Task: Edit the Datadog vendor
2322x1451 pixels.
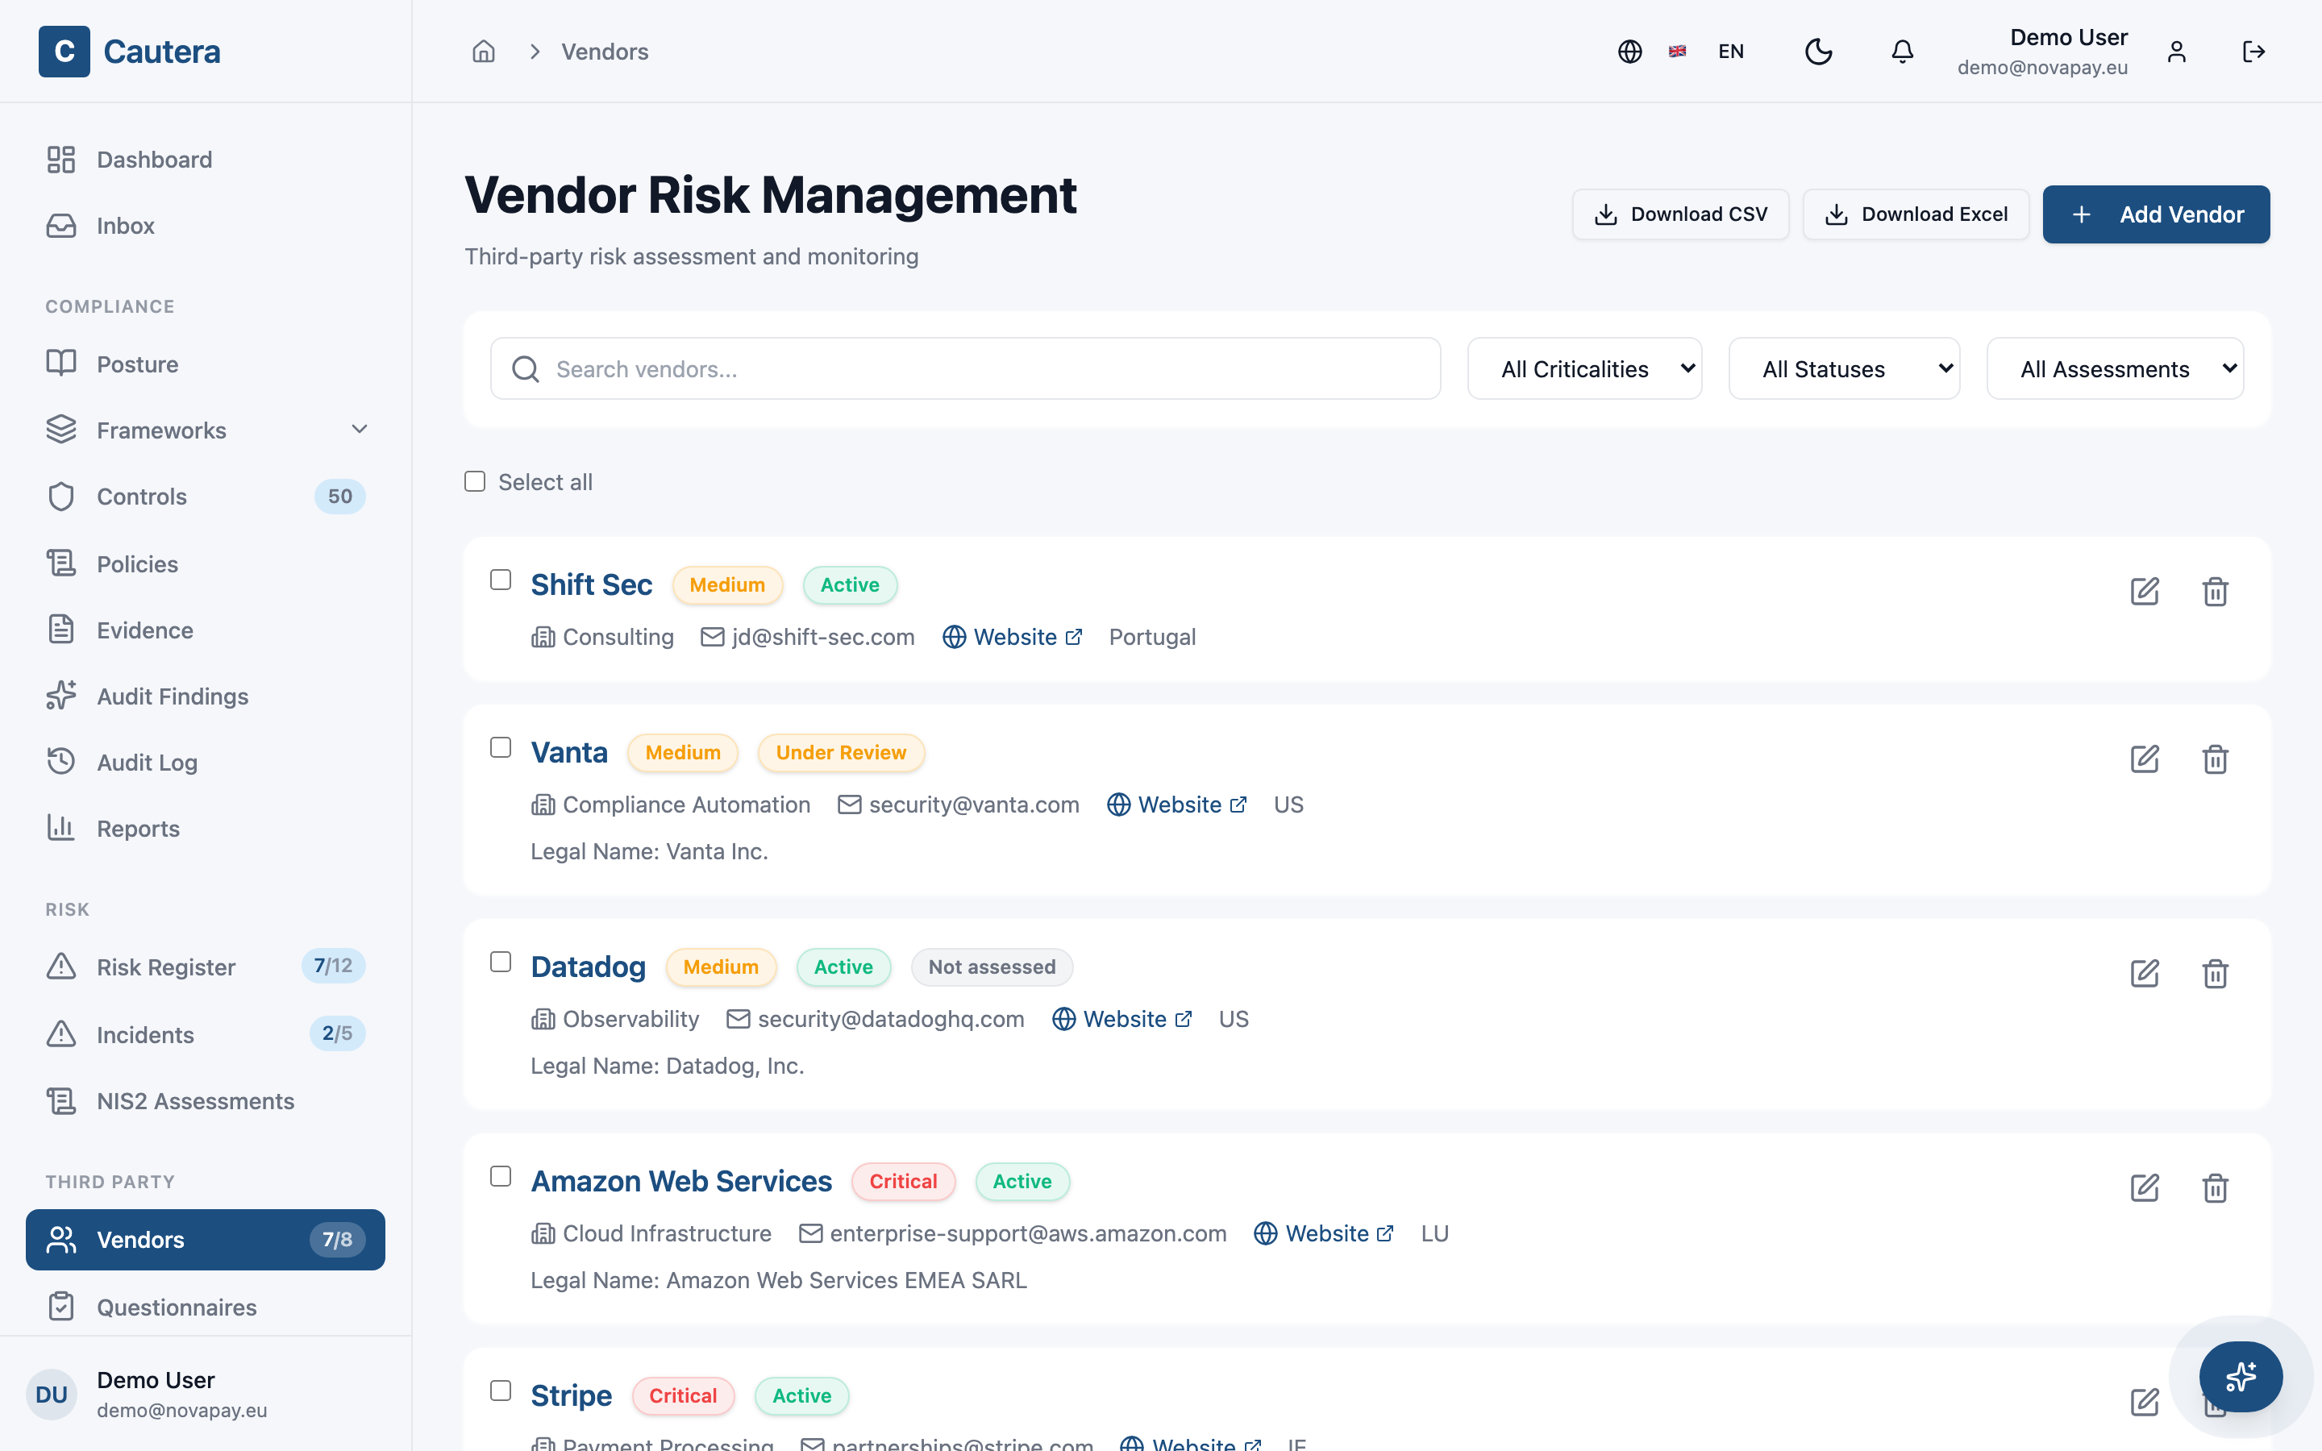Action: 2145,973
